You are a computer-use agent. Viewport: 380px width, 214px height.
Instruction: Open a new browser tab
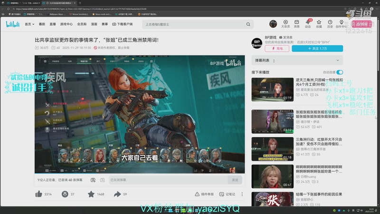coord(80,3)
